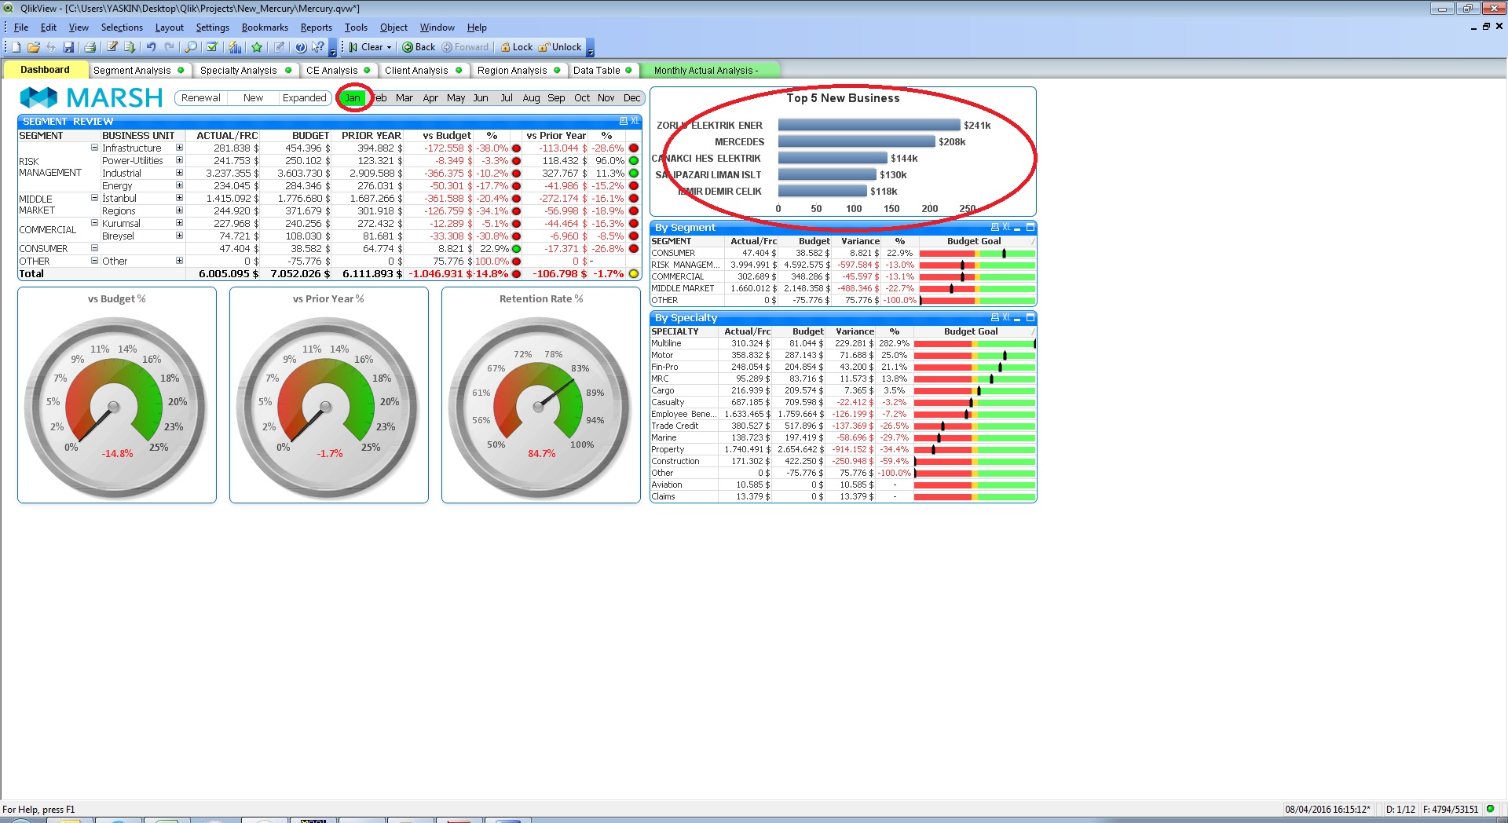Collapse the RISK MANAGEMENT segment row
1508x823 pixels.
click(x=94, y=148)
